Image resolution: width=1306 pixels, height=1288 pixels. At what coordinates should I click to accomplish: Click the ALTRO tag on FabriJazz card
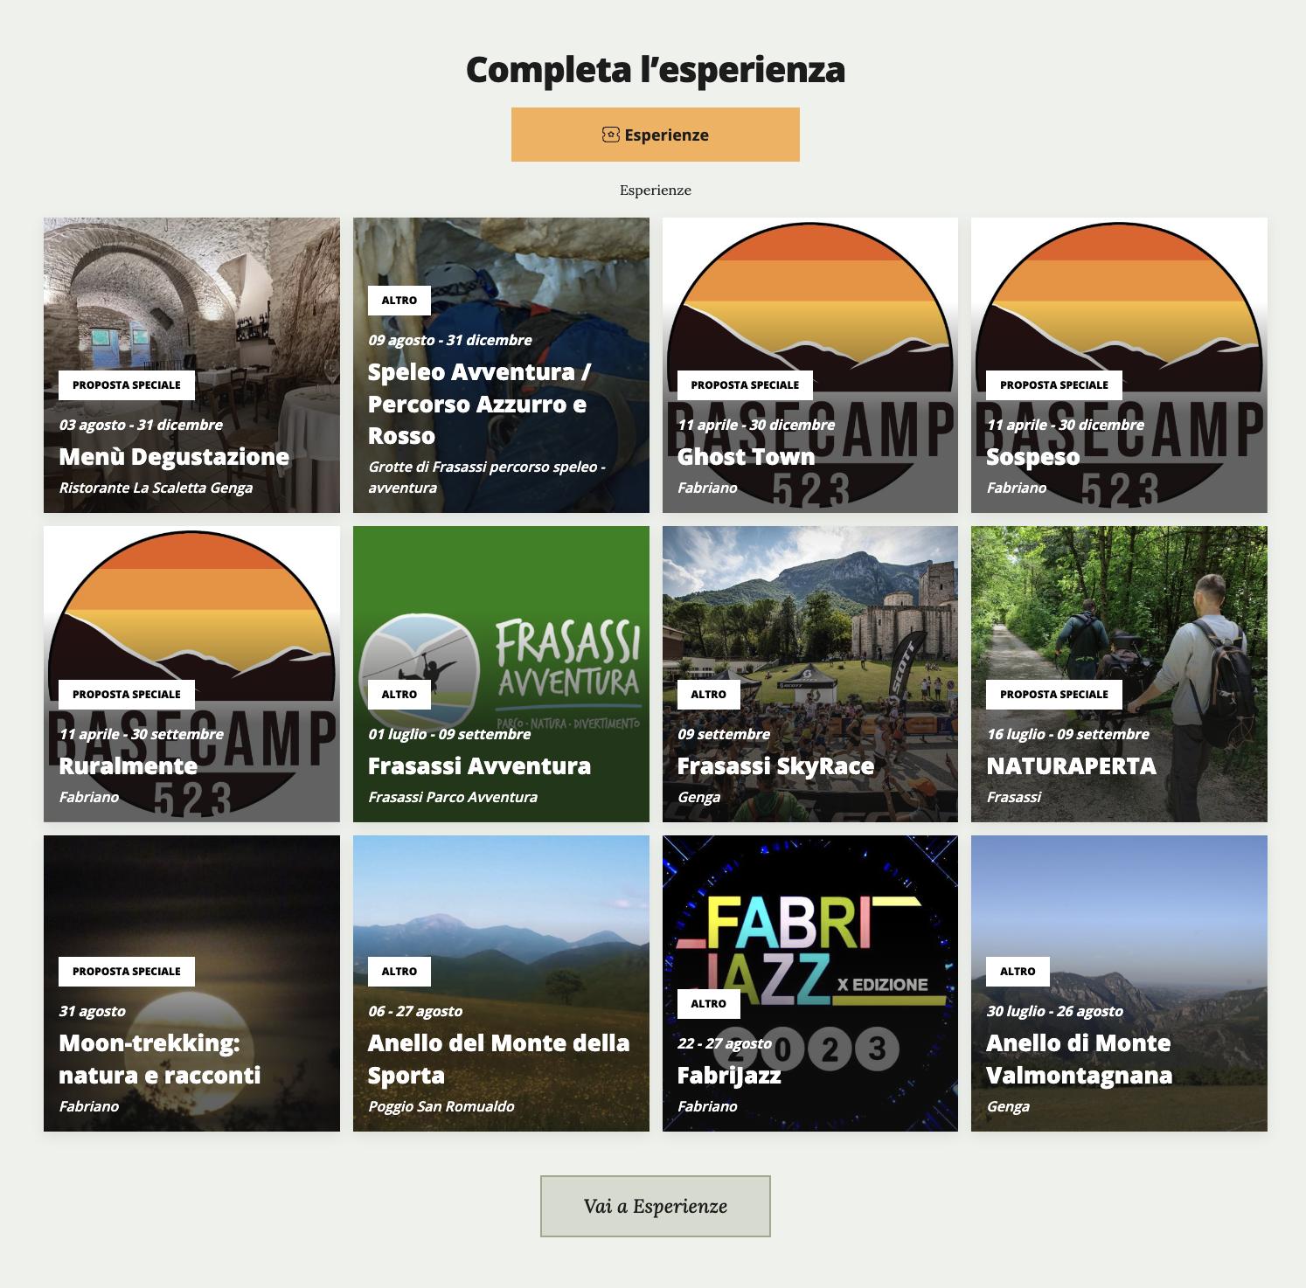(x=708, y=1004)
